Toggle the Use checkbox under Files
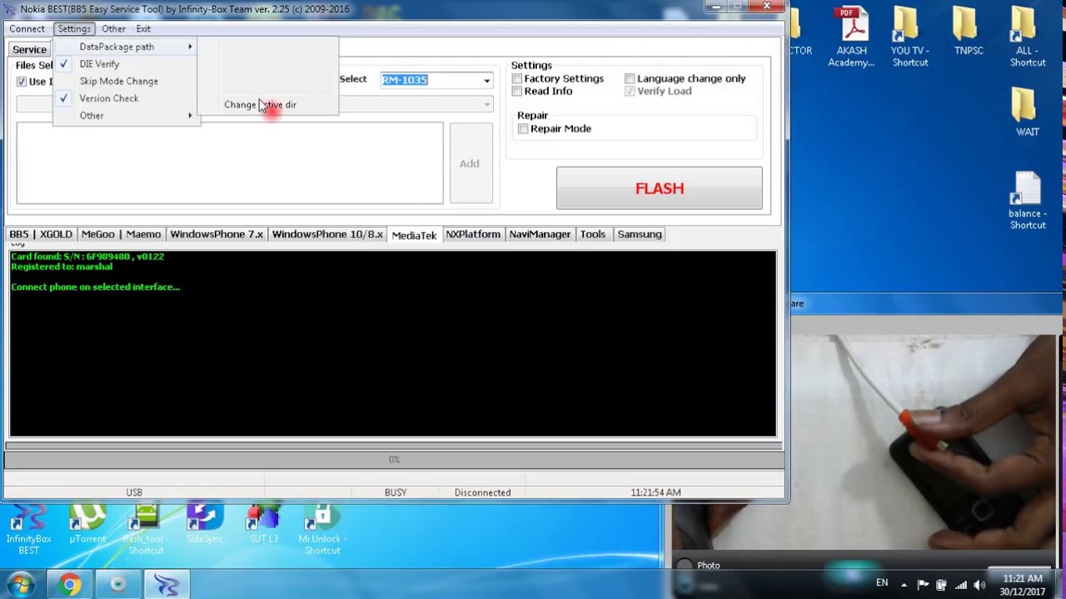The width and height of the screenshot is (1066, 599). click(22, 82)
